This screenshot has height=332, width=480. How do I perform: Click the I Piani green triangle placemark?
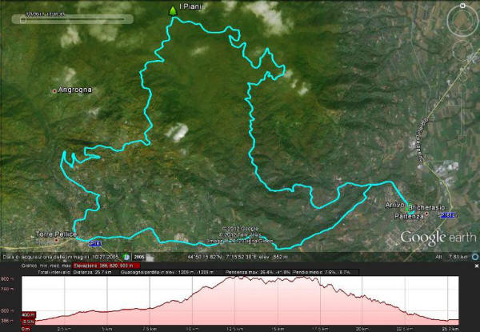(x=172, y=10)
